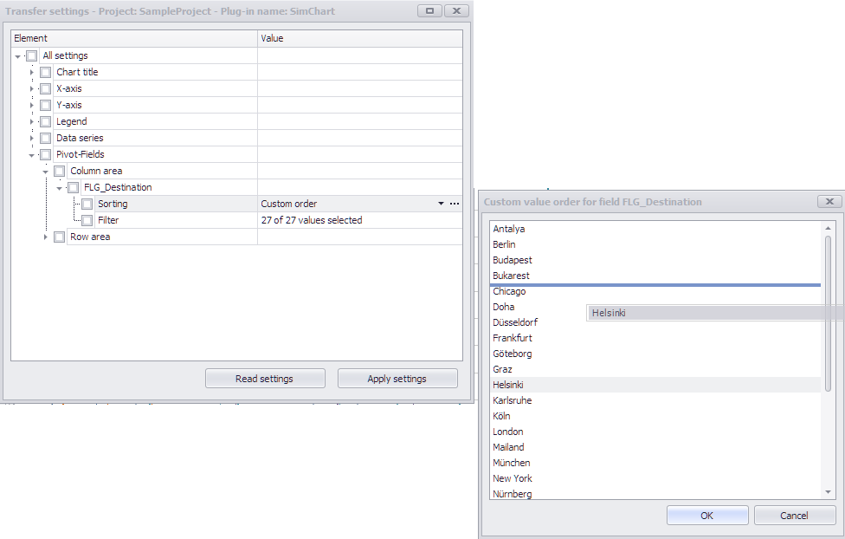Click the scroll down arrow in destination list
845x539 pixels.
tap(829, 491)
